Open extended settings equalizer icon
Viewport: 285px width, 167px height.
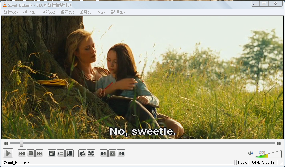69,153
